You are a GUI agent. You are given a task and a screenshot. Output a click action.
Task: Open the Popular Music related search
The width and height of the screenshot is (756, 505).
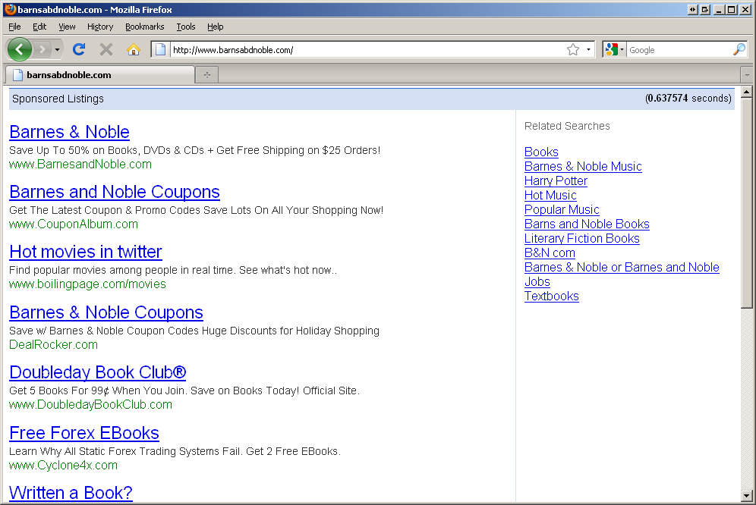click(562, 209)
